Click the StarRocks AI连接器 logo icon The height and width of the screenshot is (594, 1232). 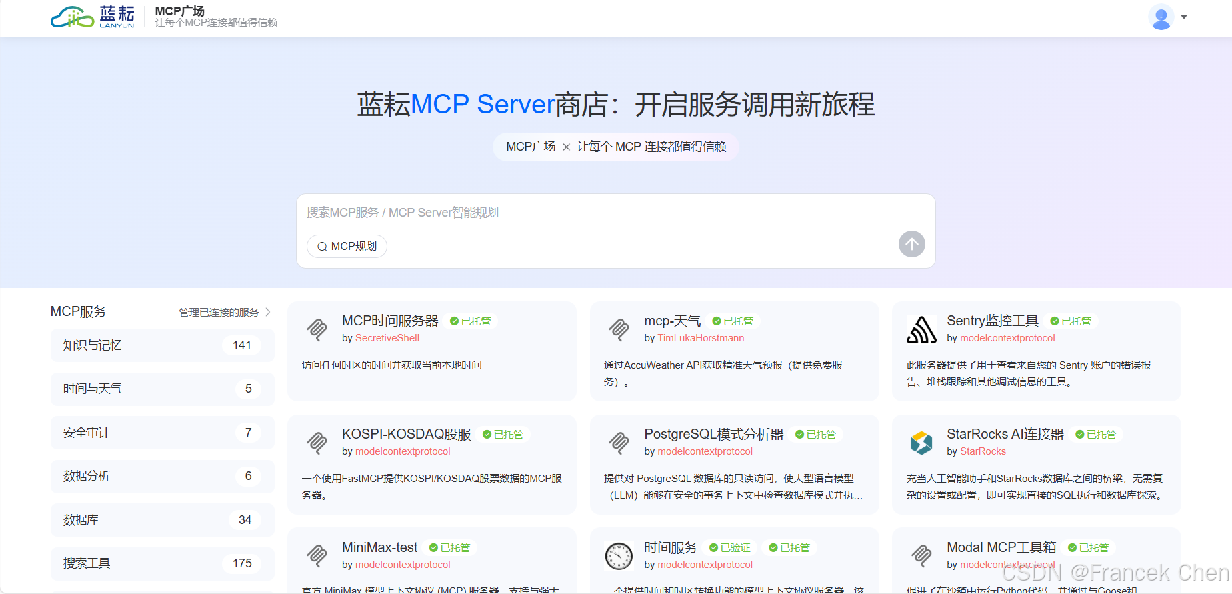(x=921, y=443)
